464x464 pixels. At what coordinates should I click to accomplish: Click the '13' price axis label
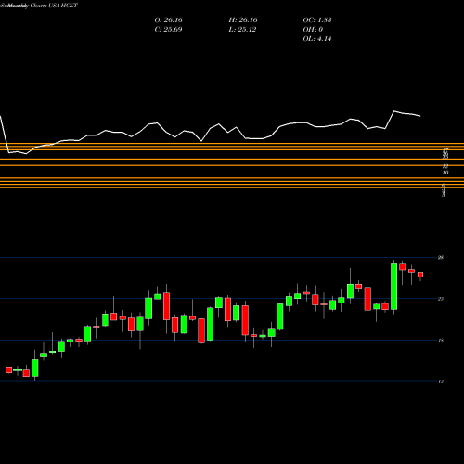click(441, 381)
